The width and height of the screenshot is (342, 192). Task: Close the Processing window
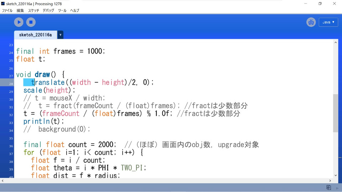tap(335, 4)
